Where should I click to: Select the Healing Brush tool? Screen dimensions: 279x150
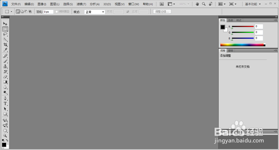pos(5,56)
